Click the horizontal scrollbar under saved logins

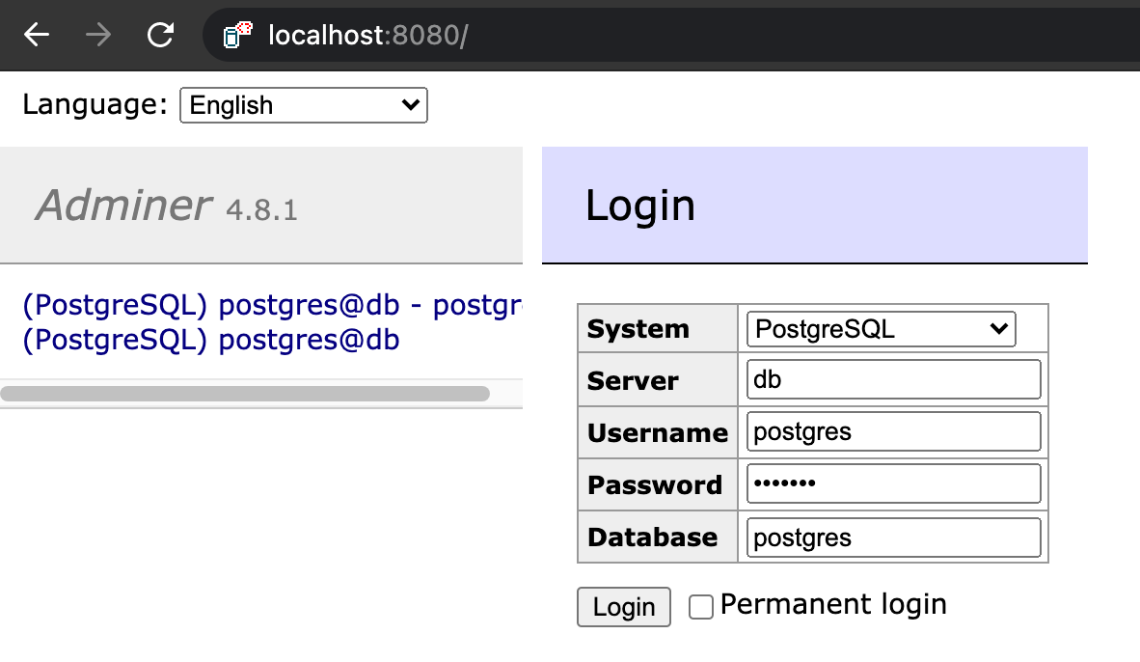pyautogui.click(x=245, y=394)
